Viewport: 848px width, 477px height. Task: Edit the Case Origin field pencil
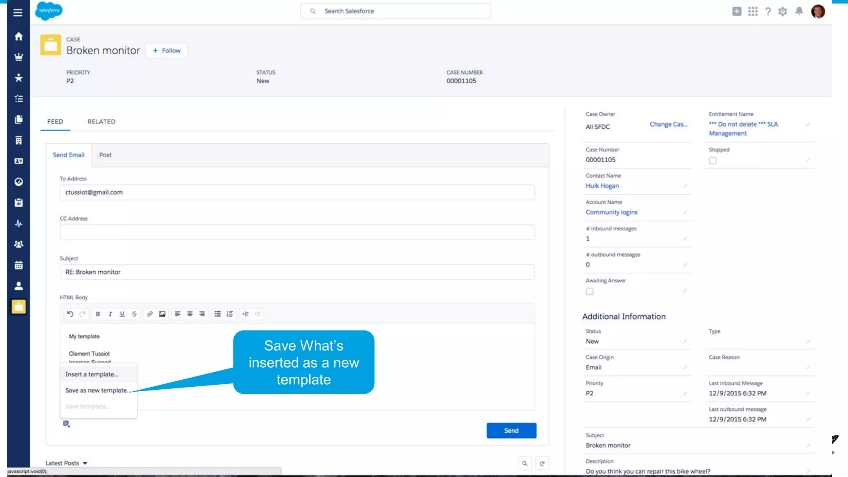tap(685, 367)
